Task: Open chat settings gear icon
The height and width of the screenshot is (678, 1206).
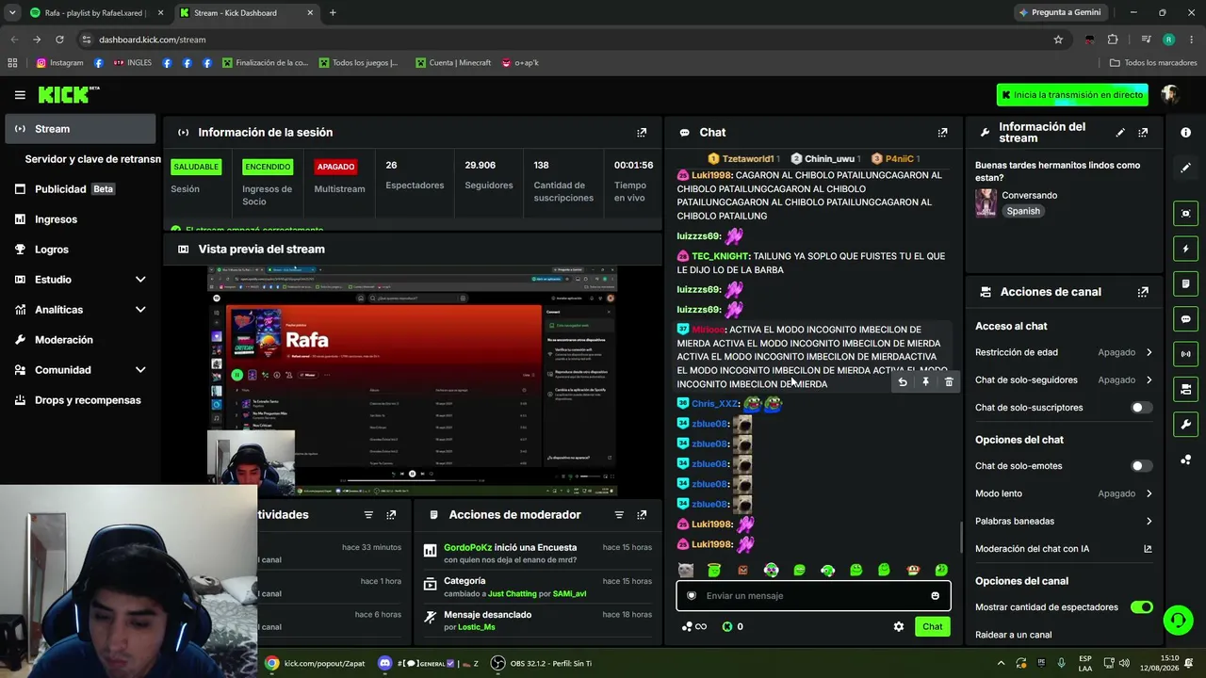Action: point(899,626)
